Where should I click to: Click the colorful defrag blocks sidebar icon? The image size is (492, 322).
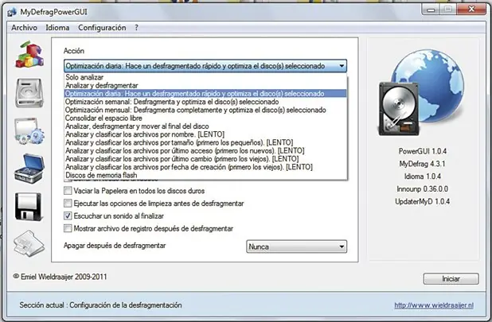tap(29, 55)
